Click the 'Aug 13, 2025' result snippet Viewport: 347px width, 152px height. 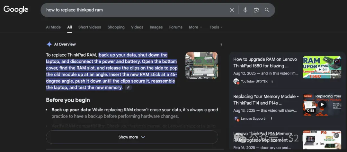[x=265, y=111]
